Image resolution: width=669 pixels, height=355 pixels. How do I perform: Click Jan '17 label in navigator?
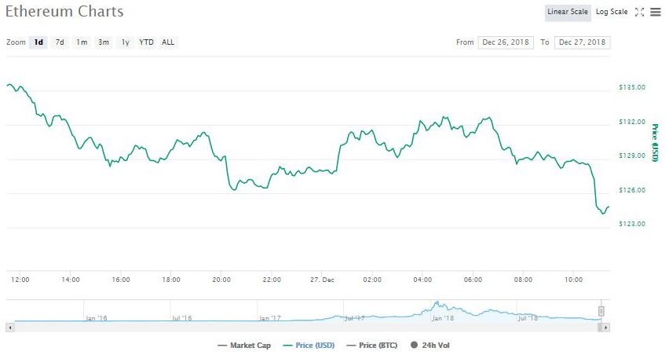click(270, 318)
